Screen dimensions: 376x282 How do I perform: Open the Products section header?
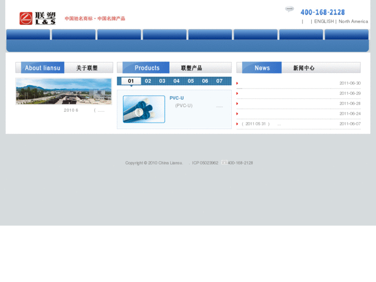146,68
